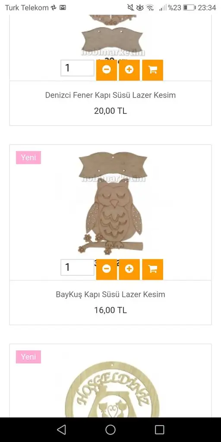Add Denizci Fener Kapı Süsü to cart
This screenshot has height=442, width=221.
(x=152, y=70)
